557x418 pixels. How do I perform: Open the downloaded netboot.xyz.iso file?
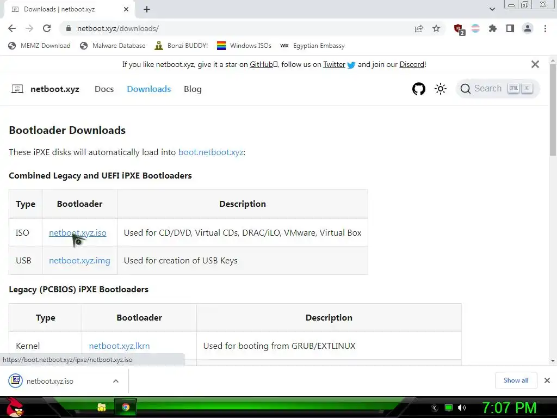coord(49,381)
